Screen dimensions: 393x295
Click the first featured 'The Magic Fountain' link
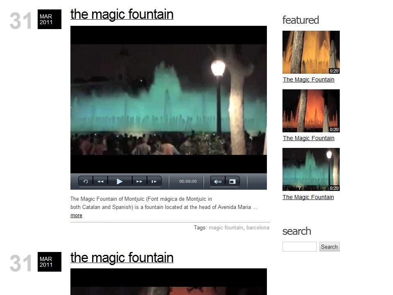point(308,79)
